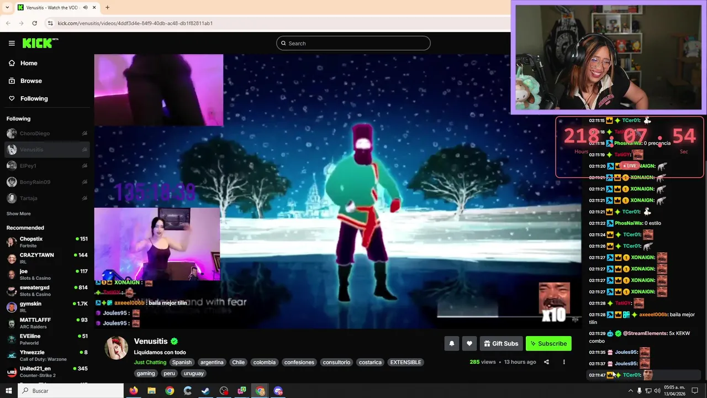Open Google Chrome from the taskbar

(x=170, y=391)
